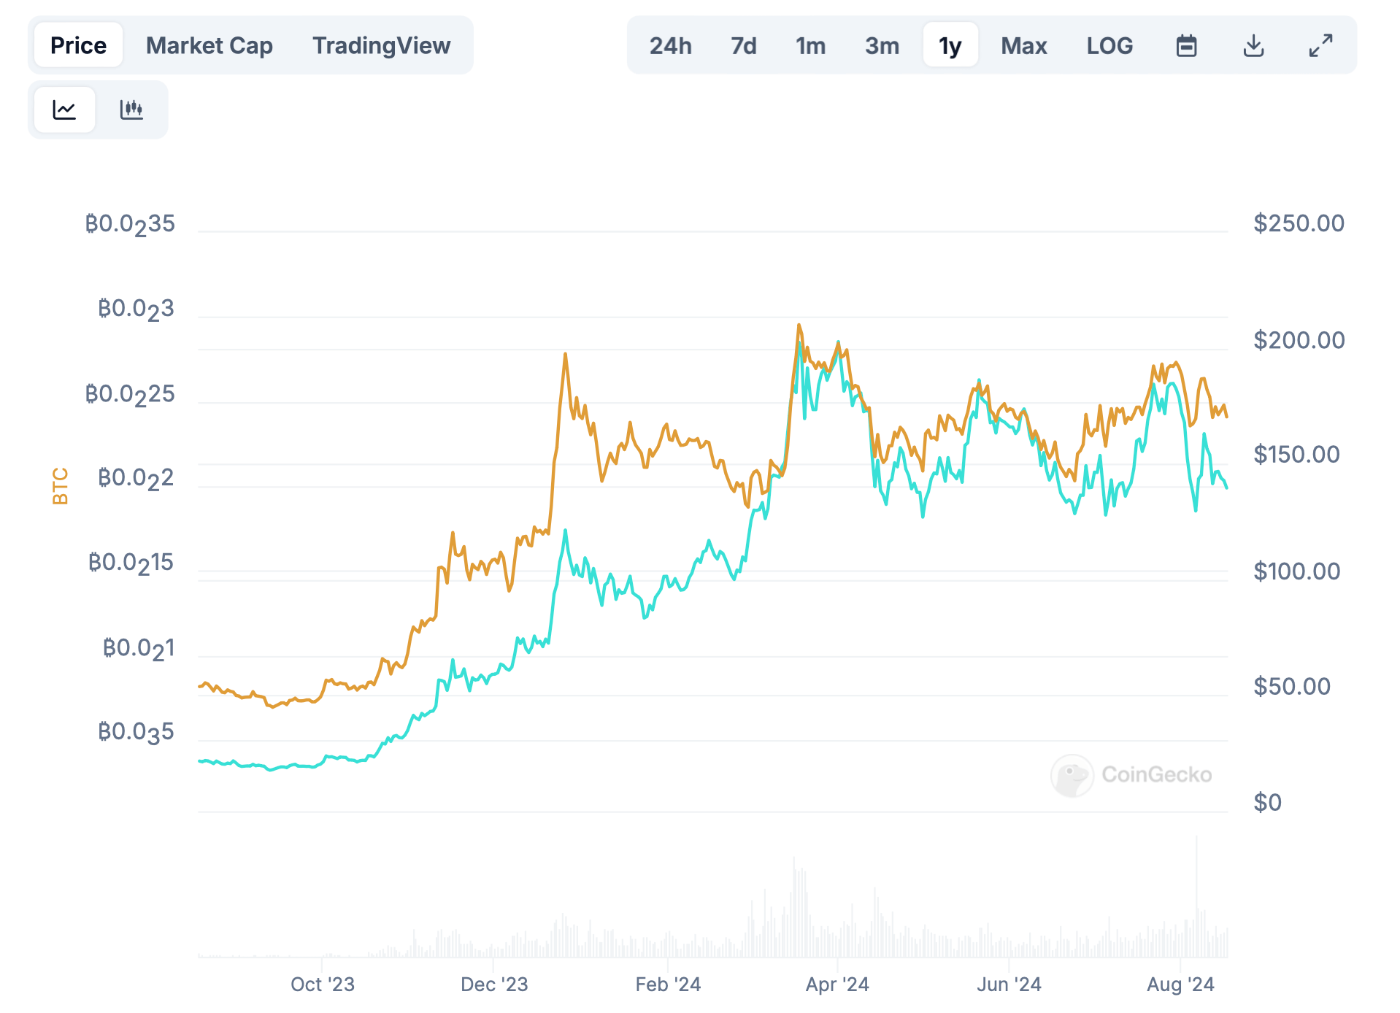Click the tallest volume bar near Aug '24
The height and width of the screenshot is (1013, 1400).
pyautogui.click(x=1196, y=897)
